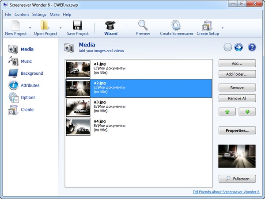Click Tell Friends About Screensaver Wonder link

[226, 192]
